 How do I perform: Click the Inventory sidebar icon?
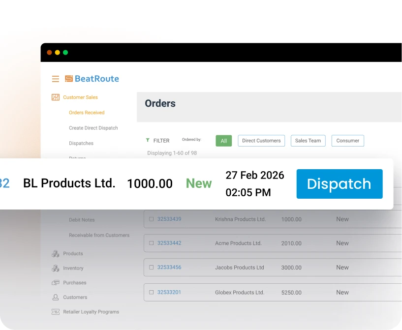pyautogui.click(x=56, y=269)
